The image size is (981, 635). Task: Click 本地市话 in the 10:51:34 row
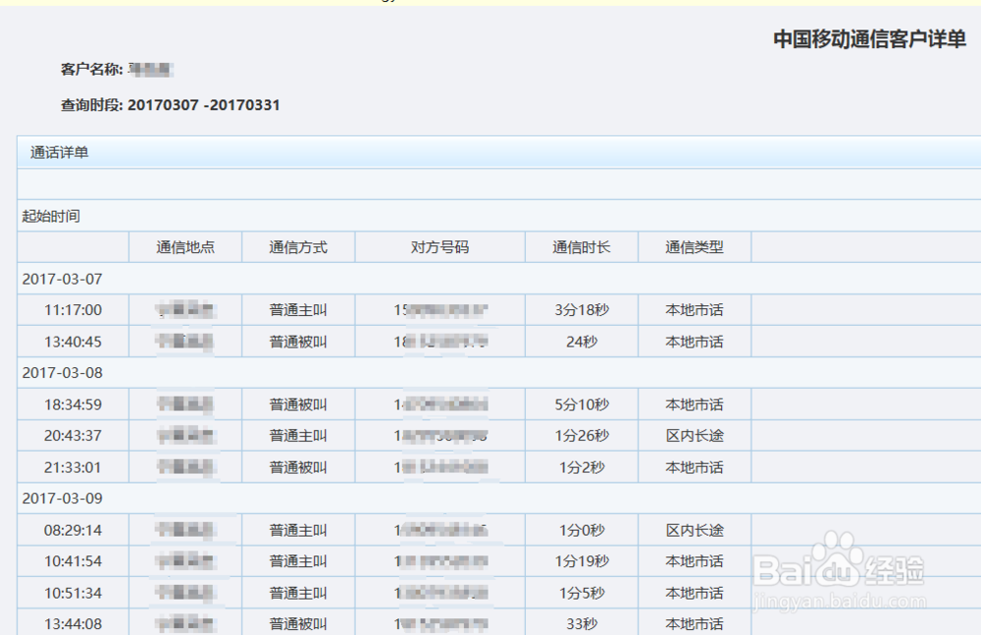[695, 593]
